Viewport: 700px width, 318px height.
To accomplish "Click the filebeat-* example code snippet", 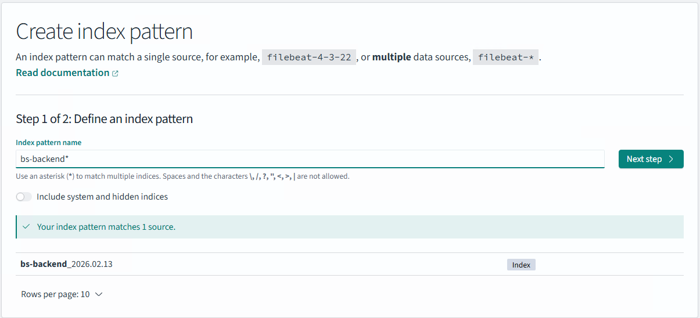I will (x=505, y=57).
